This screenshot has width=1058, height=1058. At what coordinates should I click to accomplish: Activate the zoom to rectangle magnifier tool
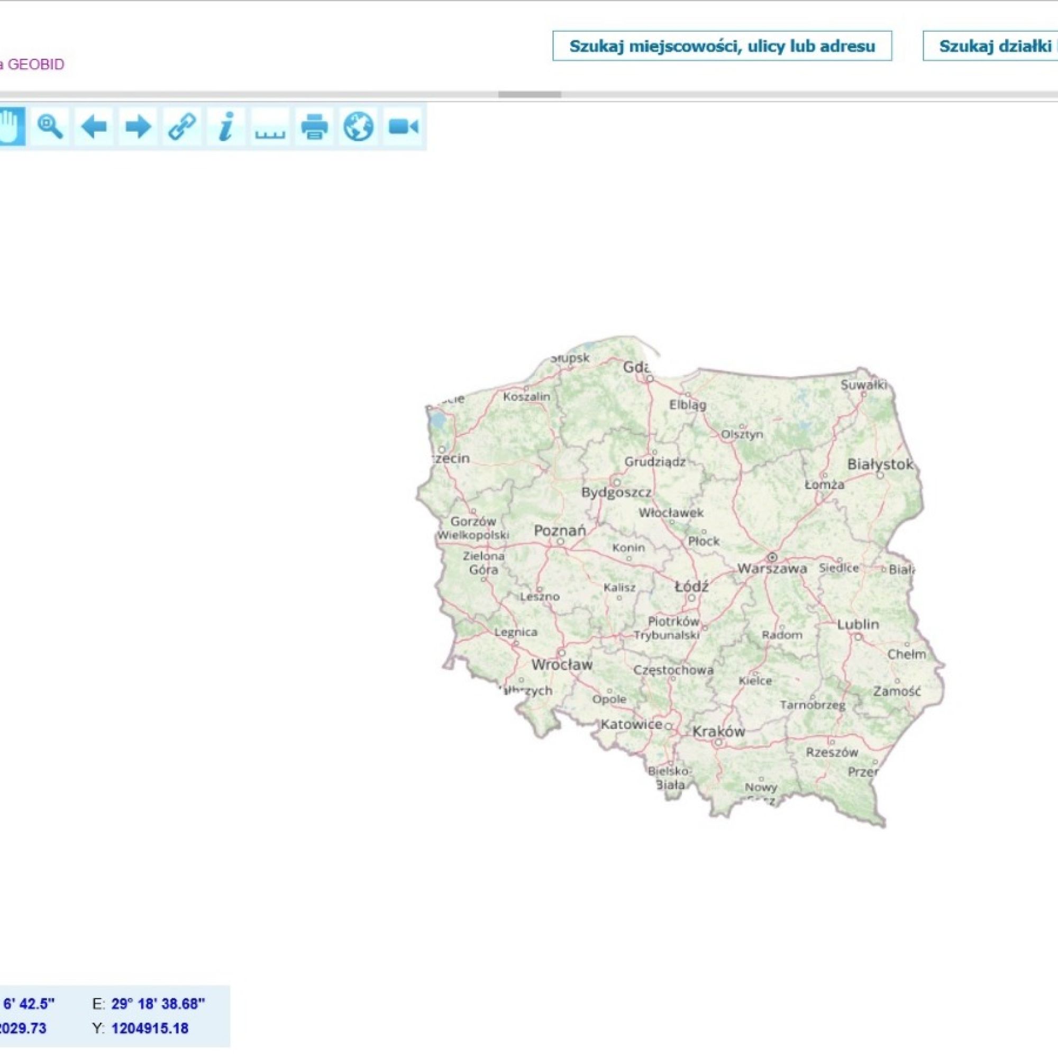point(50,126)
